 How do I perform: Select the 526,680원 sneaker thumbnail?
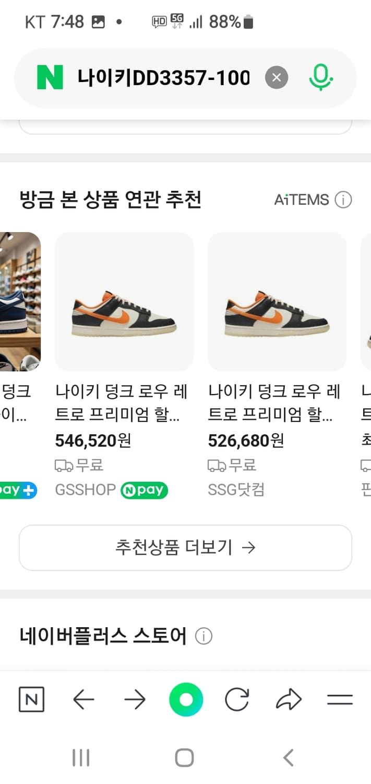pos(277,302)
